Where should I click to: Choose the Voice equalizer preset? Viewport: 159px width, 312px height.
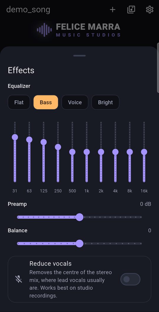75,102
